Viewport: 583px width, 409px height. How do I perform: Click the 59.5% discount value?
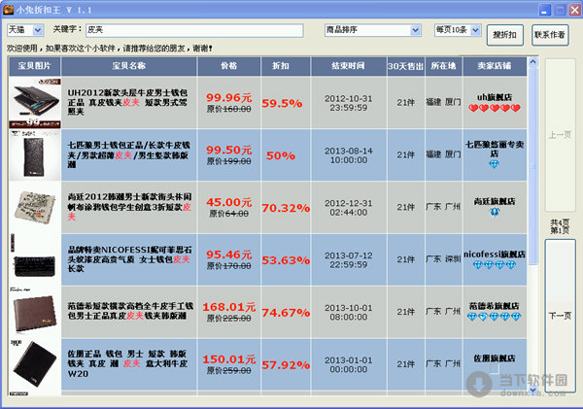coord(282,103)
